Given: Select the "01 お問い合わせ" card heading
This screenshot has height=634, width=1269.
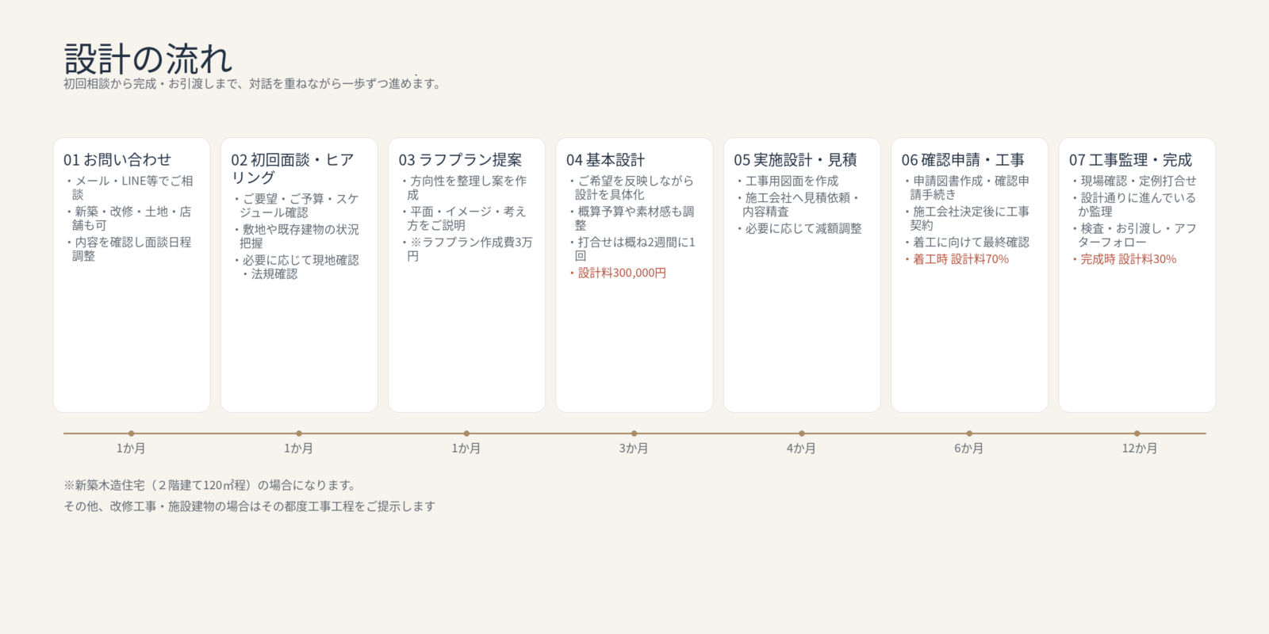Looking at the screenshot, I should pyautogui.click(x=117, y=160).
